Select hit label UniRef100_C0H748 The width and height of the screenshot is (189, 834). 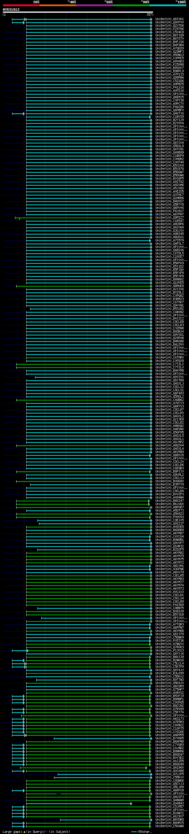coord(170,162)
